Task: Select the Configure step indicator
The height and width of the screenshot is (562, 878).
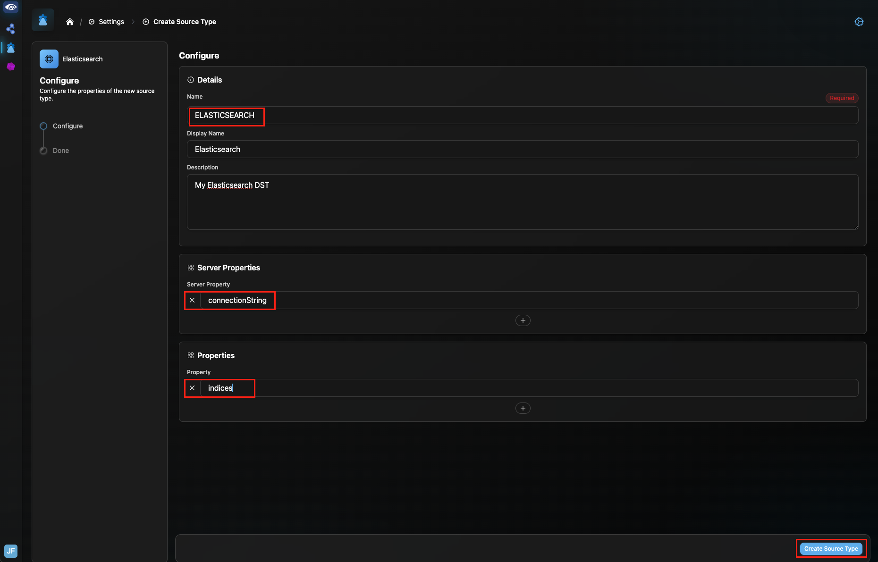Action: tap(43, 126)
